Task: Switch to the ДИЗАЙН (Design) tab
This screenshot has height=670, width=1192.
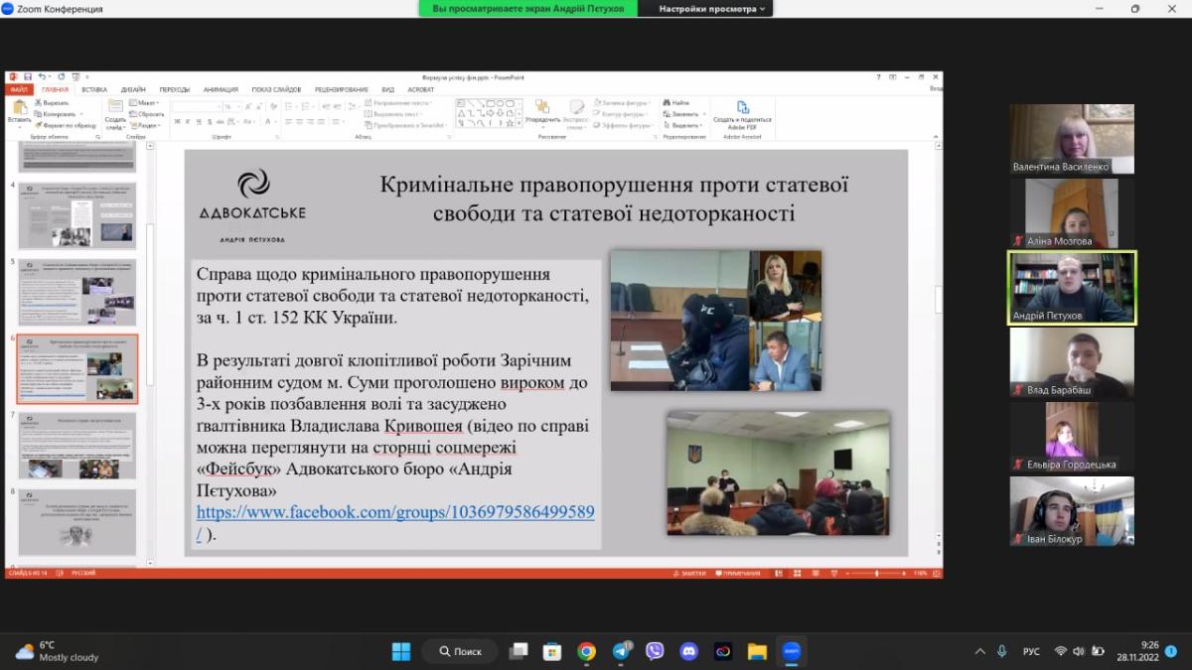Action: coord(133,89)
